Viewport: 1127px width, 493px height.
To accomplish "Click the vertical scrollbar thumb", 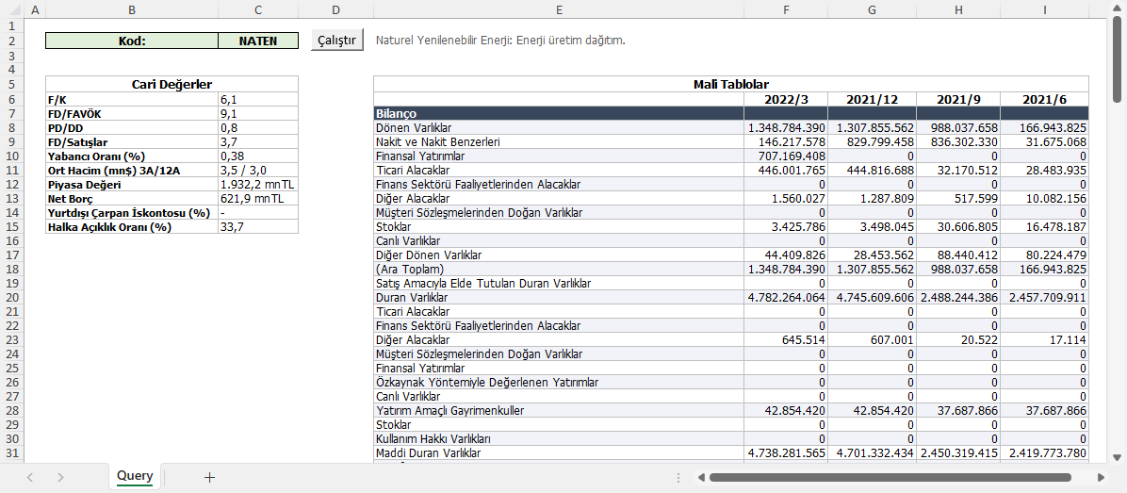I will (x=1117, y=59).
